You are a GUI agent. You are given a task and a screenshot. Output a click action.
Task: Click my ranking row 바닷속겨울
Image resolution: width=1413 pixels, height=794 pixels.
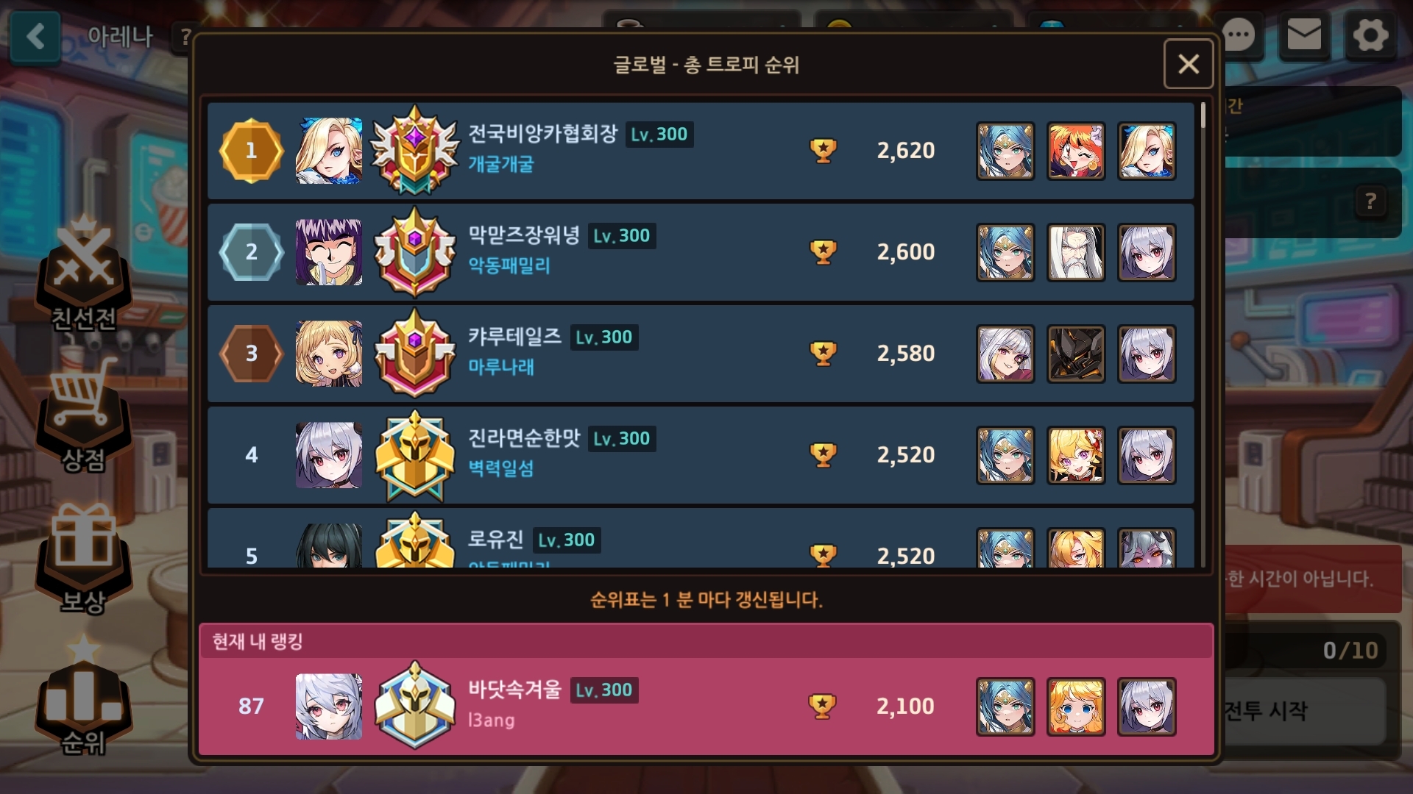tap(706, 707)
